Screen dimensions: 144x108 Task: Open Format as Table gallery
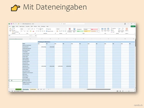click(x=74, y=30)
